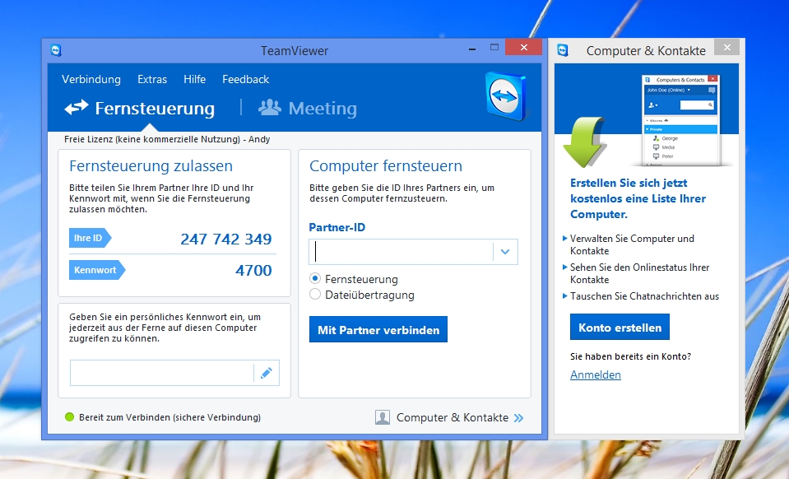This screenshot has height=479, width=789.
Task: Click the Fernsteuerung double-arrow icon
Action: point(77,108)
